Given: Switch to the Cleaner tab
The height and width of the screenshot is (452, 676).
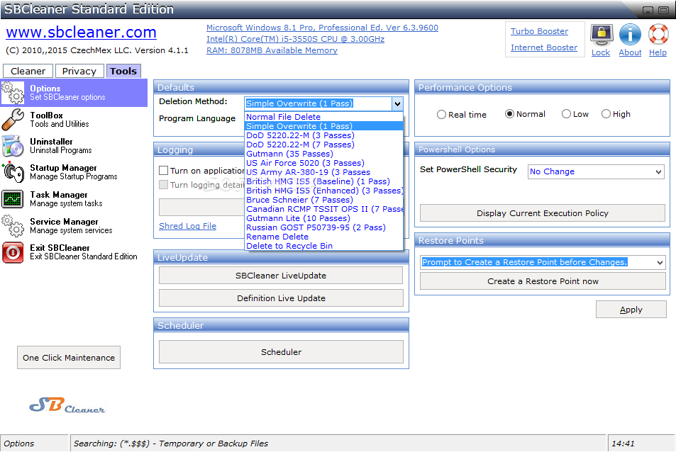Looking at the screenshot, I should coord(28,71).
